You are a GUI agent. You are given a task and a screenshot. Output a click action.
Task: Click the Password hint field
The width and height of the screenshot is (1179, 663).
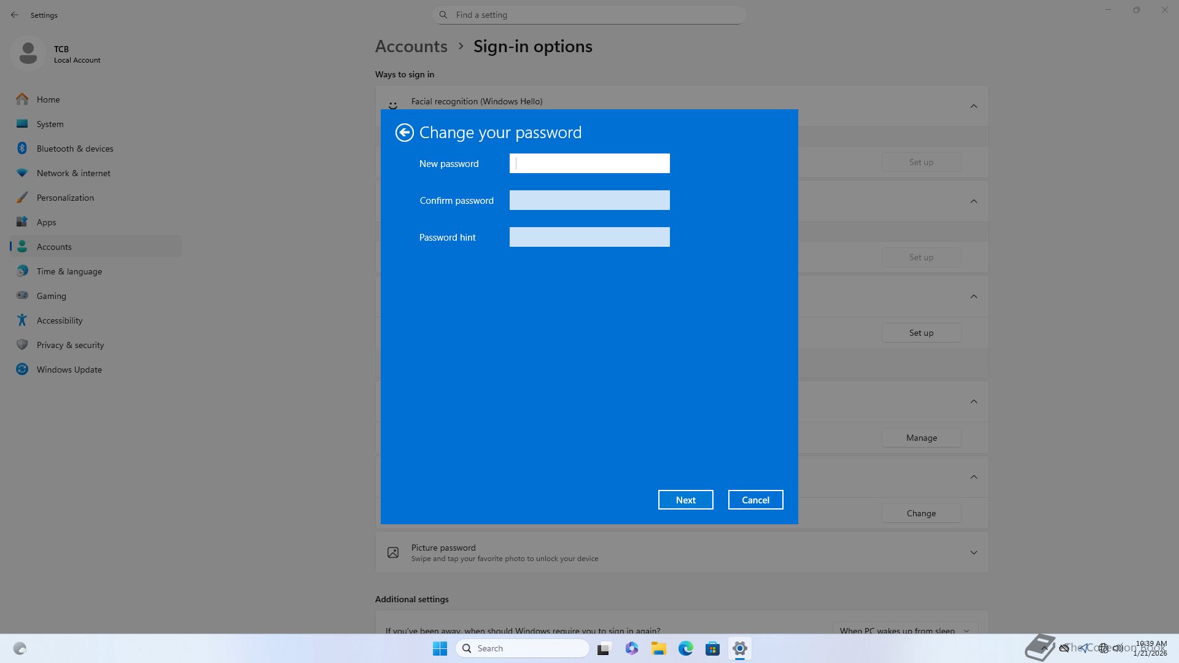tap(589, 237)
